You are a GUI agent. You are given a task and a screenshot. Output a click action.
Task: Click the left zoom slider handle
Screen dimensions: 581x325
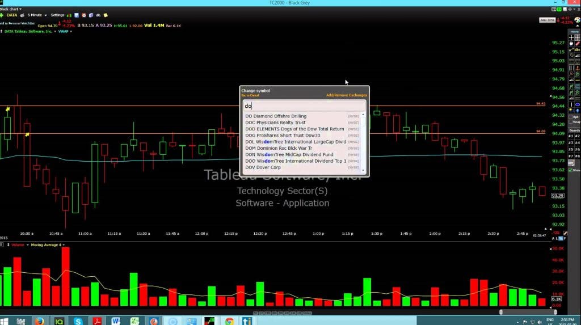pos(501,312)
